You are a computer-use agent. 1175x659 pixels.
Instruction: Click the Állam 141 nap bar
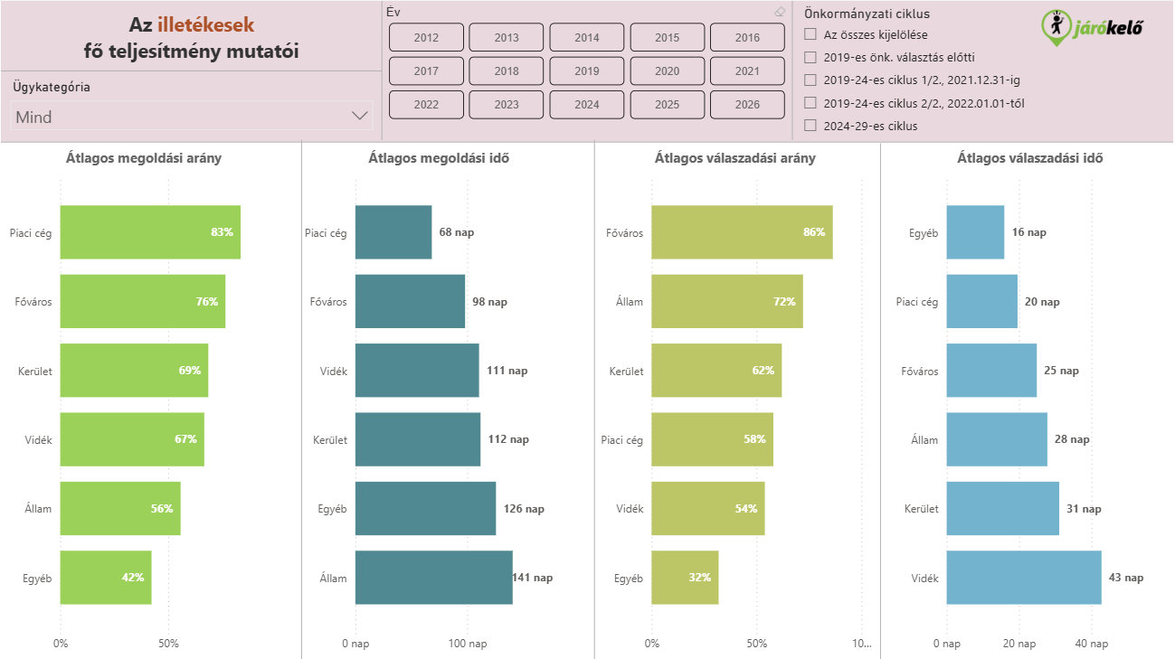click(433, 578)
